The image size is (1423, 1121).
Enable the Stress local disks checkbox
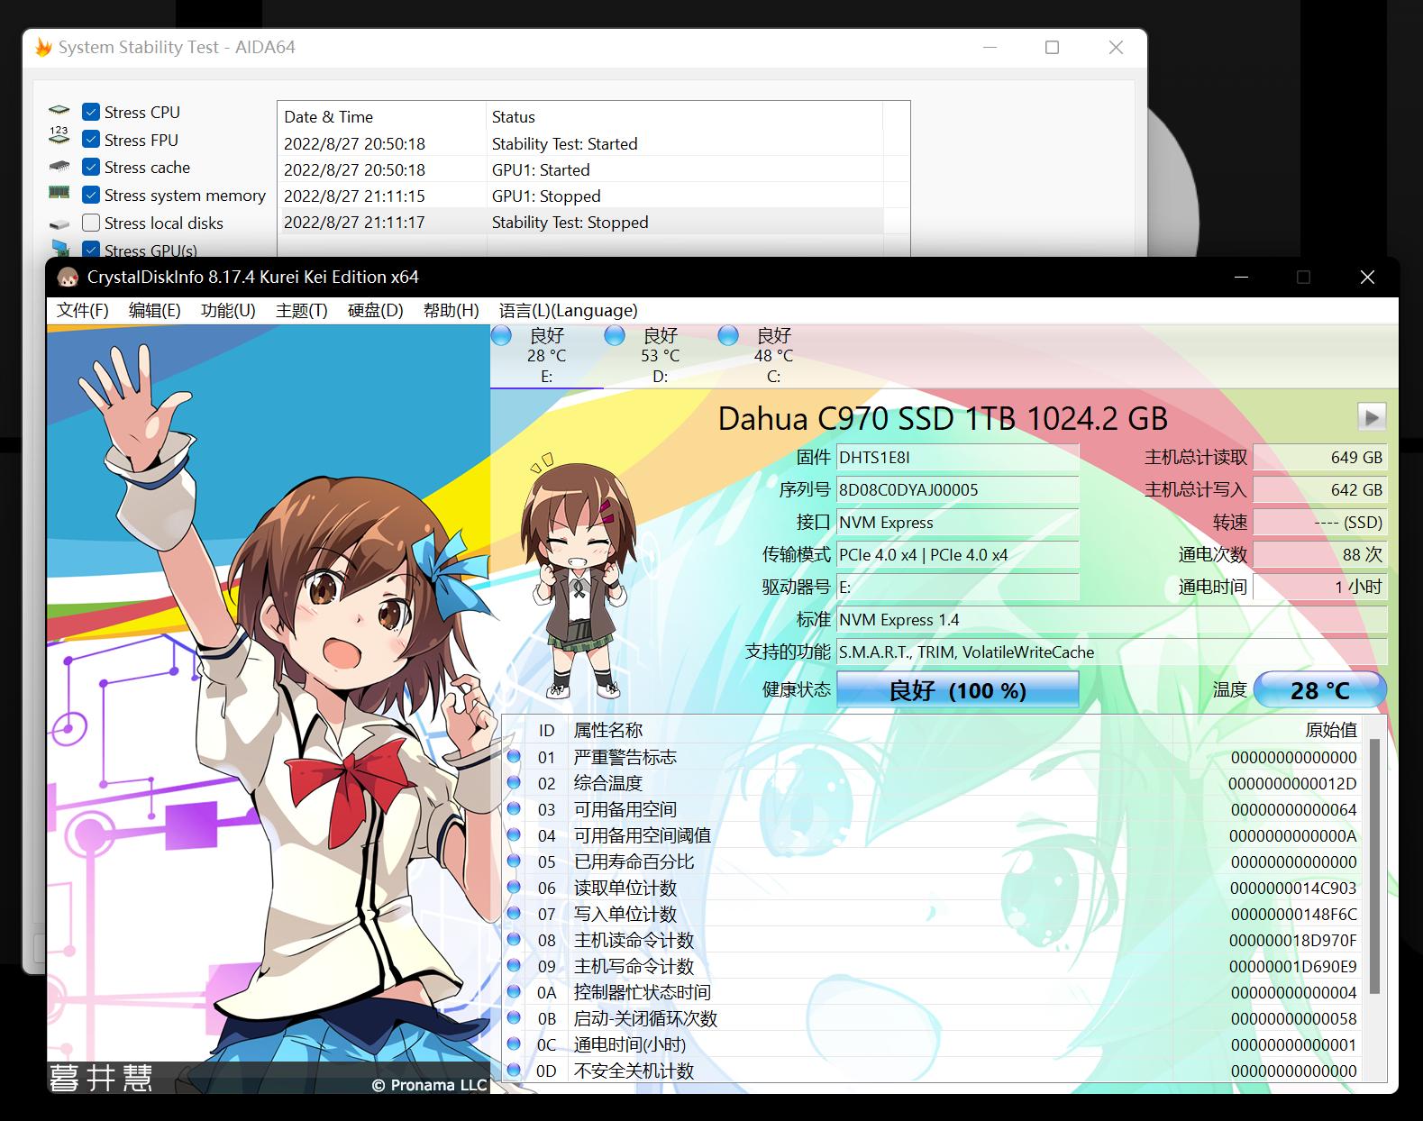point(91,223)
